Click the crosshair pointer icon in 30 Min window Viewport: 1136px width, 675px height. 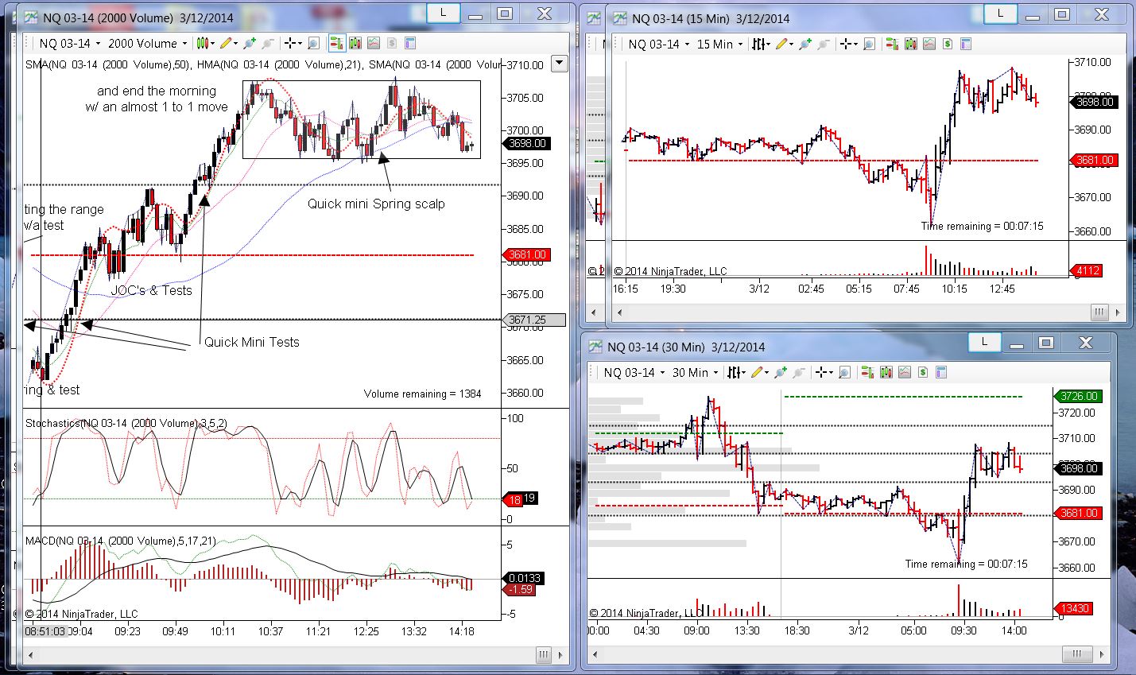pyautogui.click(x=821, y=373)
